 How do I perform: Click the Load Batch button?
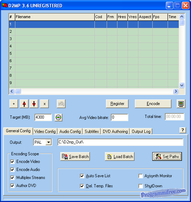[120, 157]
